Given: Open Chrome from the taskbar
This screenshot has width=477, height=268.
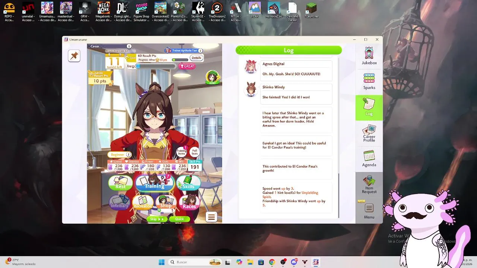Looking at the screenshot, I should (x=272, y=262).
